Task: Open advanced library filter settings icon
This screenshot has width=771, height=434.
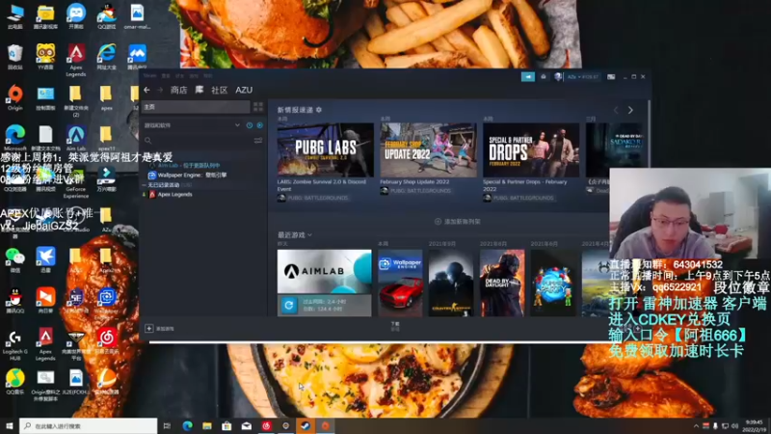Action: click(x=258, y=141)
